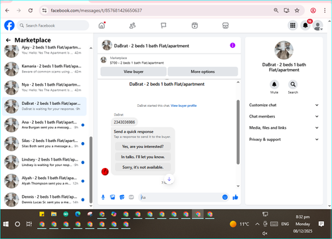Click the chat messages scrollbar
Screen dimensions: 332x239
[x=238, y=132]
